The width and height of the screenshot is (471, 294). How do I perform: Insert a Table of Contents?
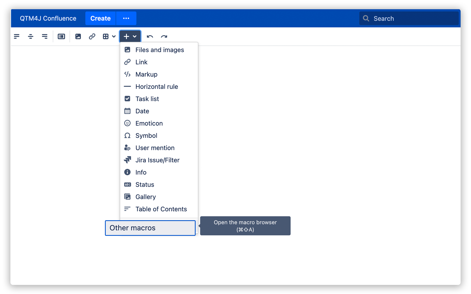[159, 209]
